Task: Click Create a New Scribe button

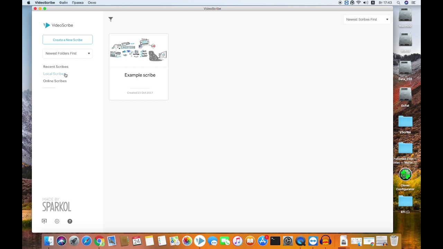Action: coord(67,40)
